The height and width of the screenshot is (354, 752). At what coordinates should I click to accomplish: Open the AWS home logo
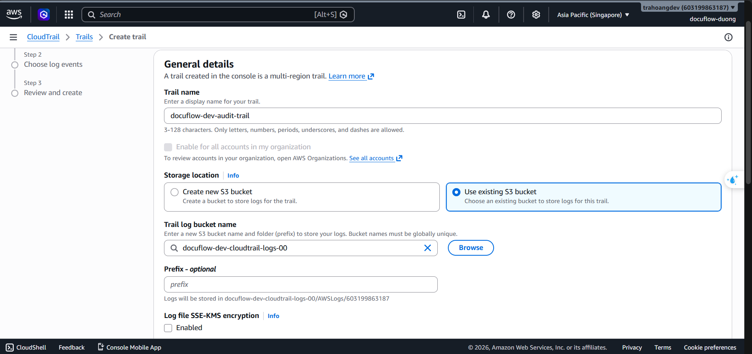[x=14, y=15]
